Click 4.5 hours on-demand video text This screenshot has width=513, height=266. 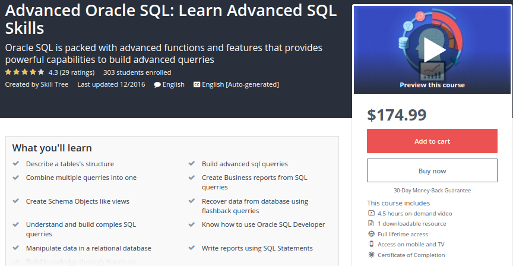(415, 213)
